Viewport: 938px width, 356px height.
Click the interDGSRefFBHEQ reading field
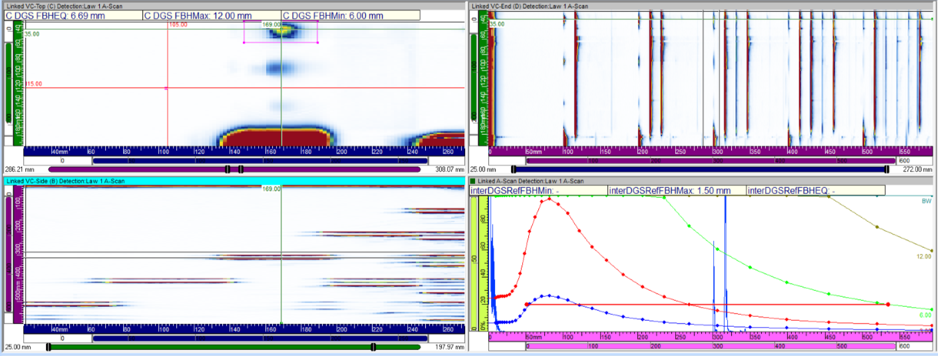tap(816, 191)
